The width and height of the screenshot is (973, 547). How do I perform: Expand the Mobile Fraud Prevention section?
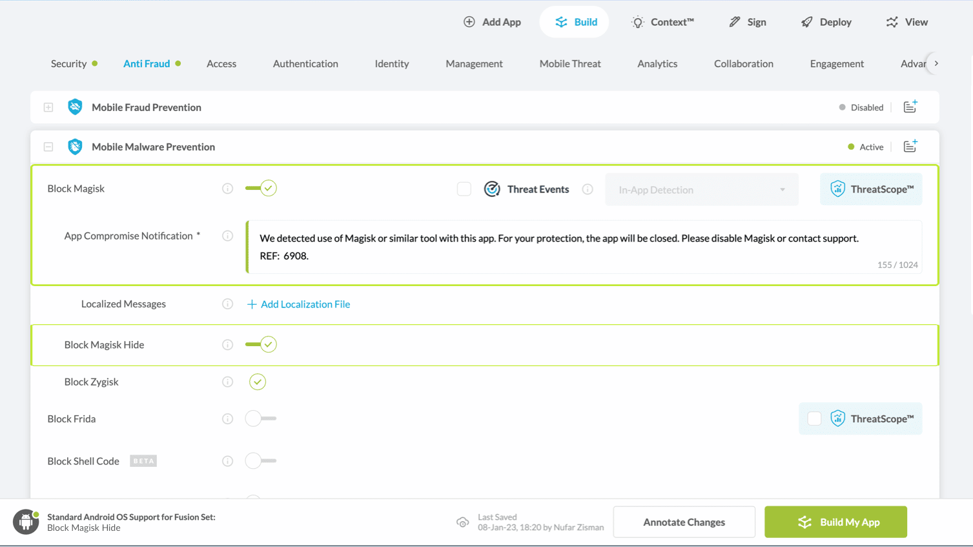point(48,107)
